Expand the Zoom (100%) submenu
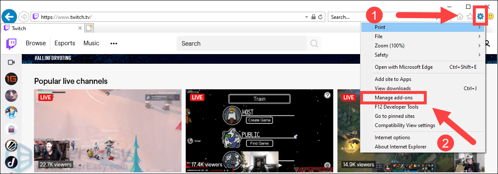Viewport: 498px width, 174px height. pos(423,45)
